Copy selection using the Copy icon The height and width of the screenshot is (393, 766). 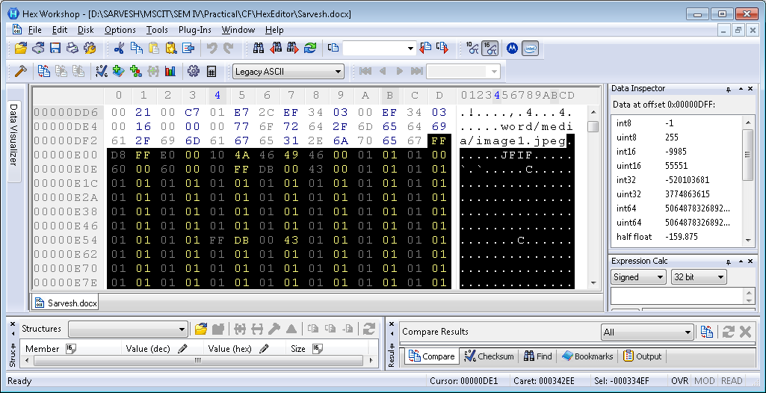pyautogui.click(x=136, y=48)
